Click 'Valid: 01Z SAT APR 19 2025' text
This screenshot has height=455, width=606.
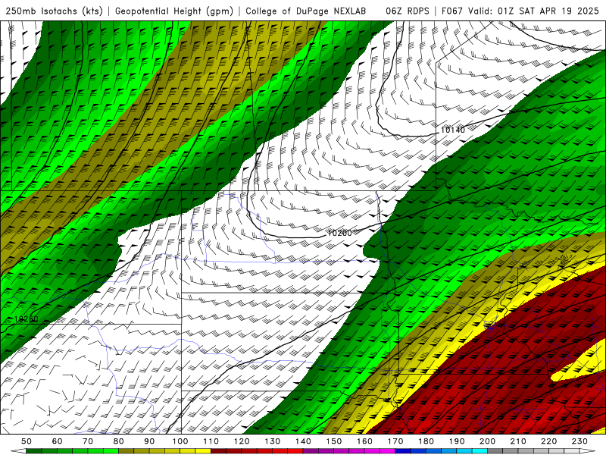click(534, 11)
